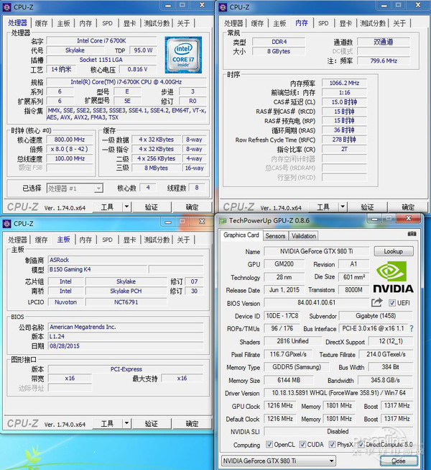Click 确定 button in mainboard window
The image size is (431, 470).
[192, 423]
